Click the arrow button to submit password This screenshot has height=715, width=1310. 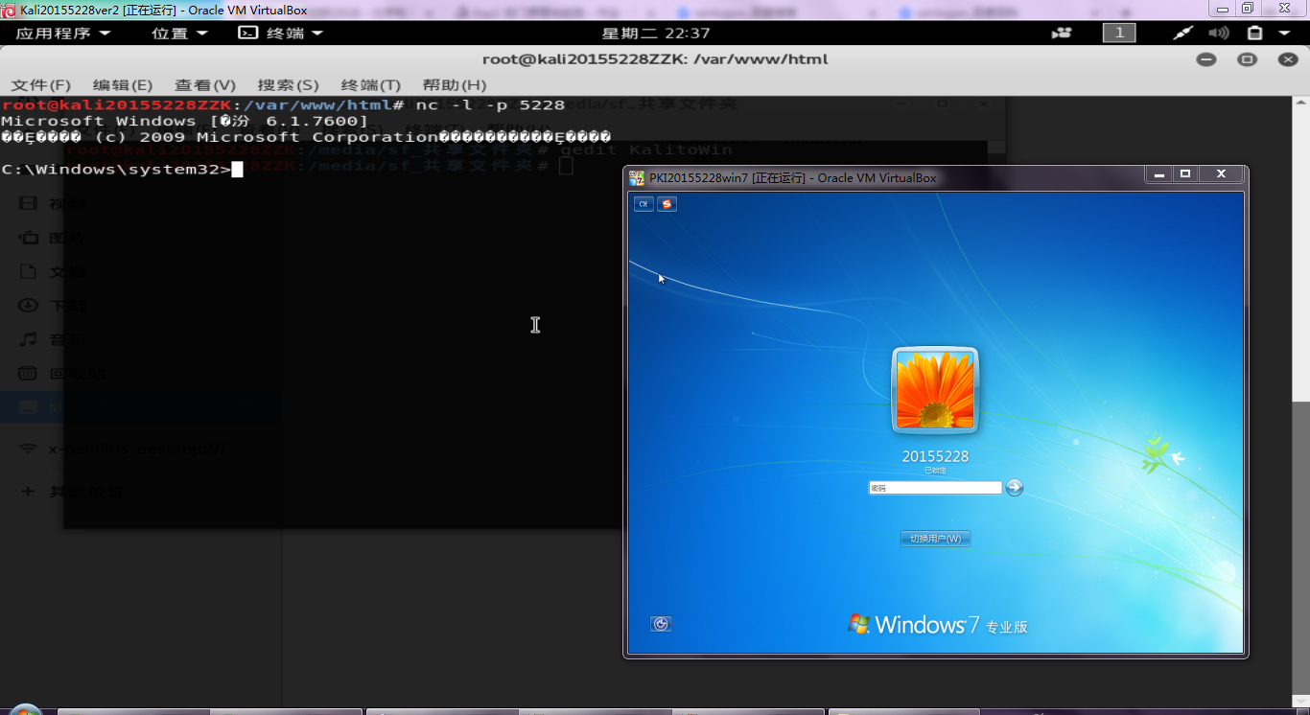click(1015, 488)
